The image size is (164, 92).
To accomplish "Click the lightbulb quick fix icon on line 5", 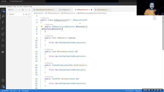I will tap(42, 27).
